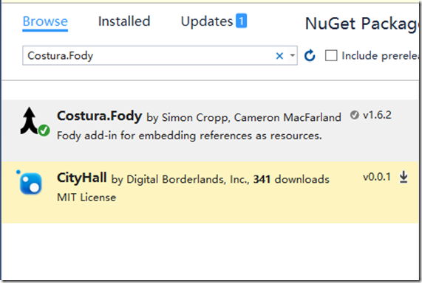Download CityHall using the install arrow icon
This screenshot has width=422, height=283.
[x=404, y=177]
